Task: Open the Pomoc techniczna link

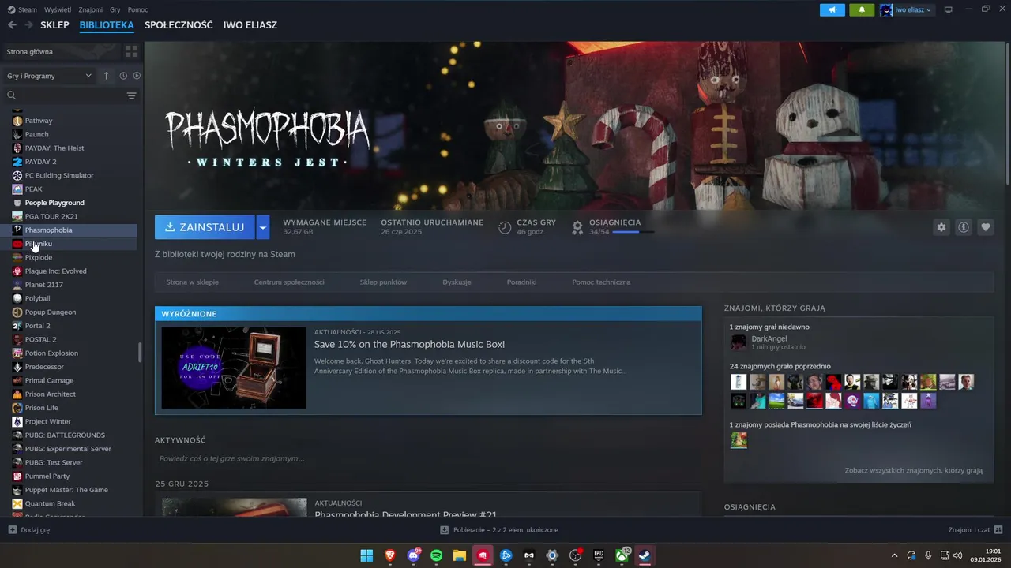Action: point(601,282)
